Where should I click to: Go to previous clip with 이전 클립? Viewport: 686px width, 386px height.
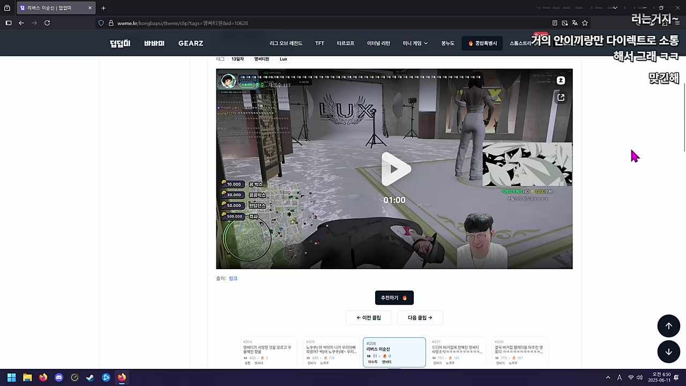369,317
